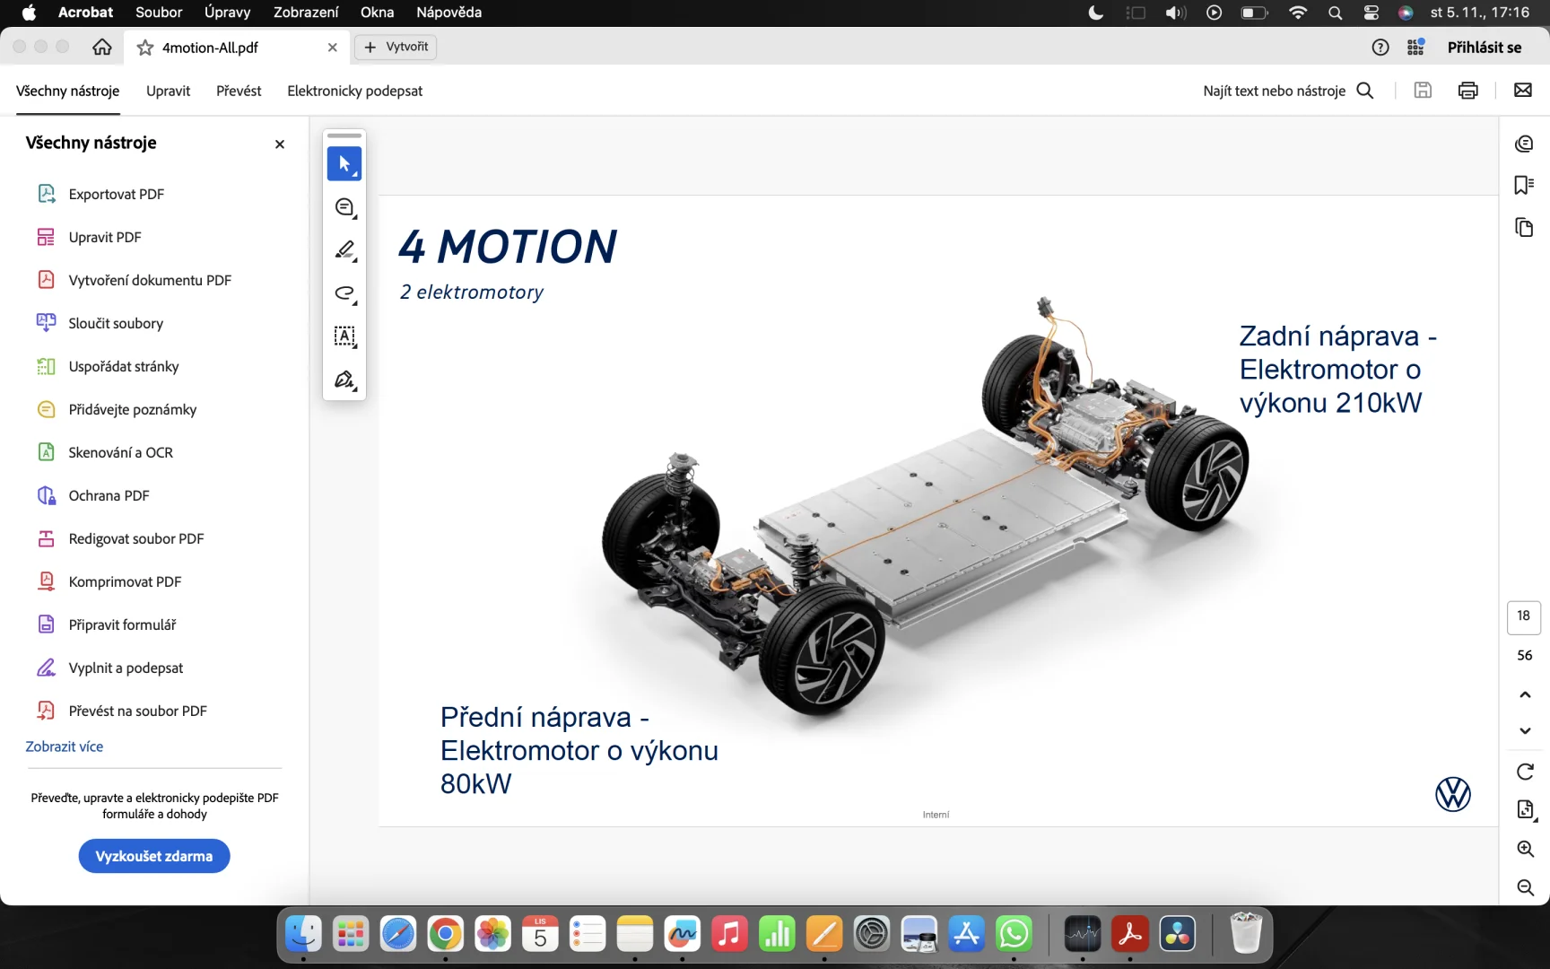Open the fill and sign pen tool

click(x=344, y=380)
